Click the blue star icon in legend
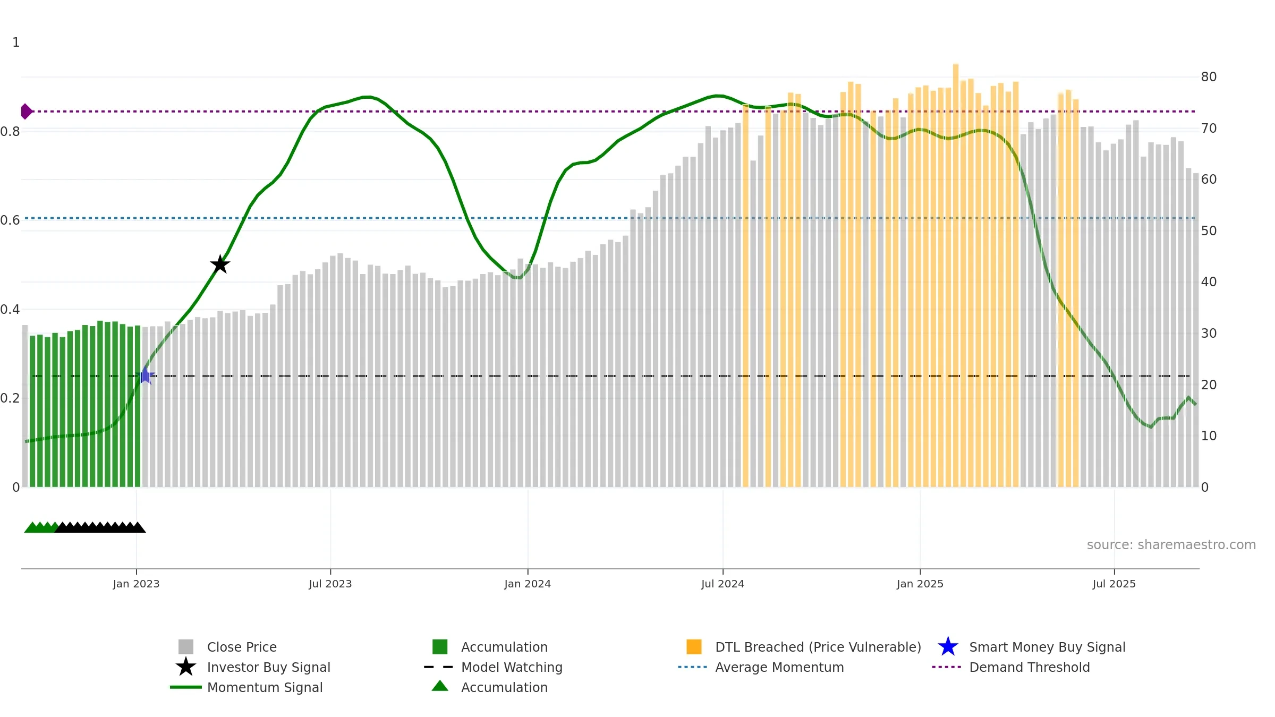Image resolution: width=1275 pixels, height=717 pixels. click(x=948, y=647)
